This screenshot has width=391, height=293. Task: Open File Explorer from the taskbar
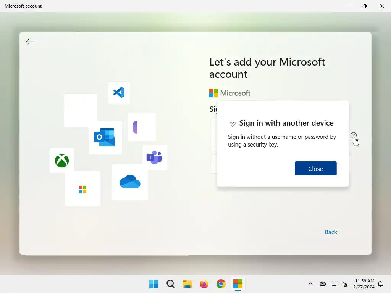click(187, 284)
